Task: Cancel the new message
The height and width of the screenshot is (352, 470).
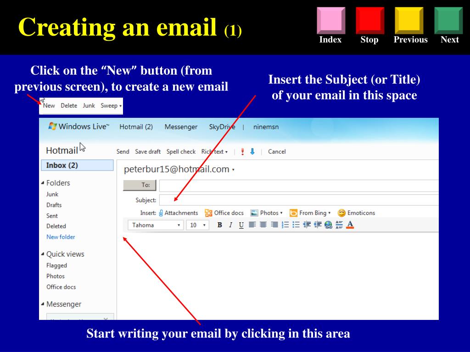Action: click(x=277, y=151)
